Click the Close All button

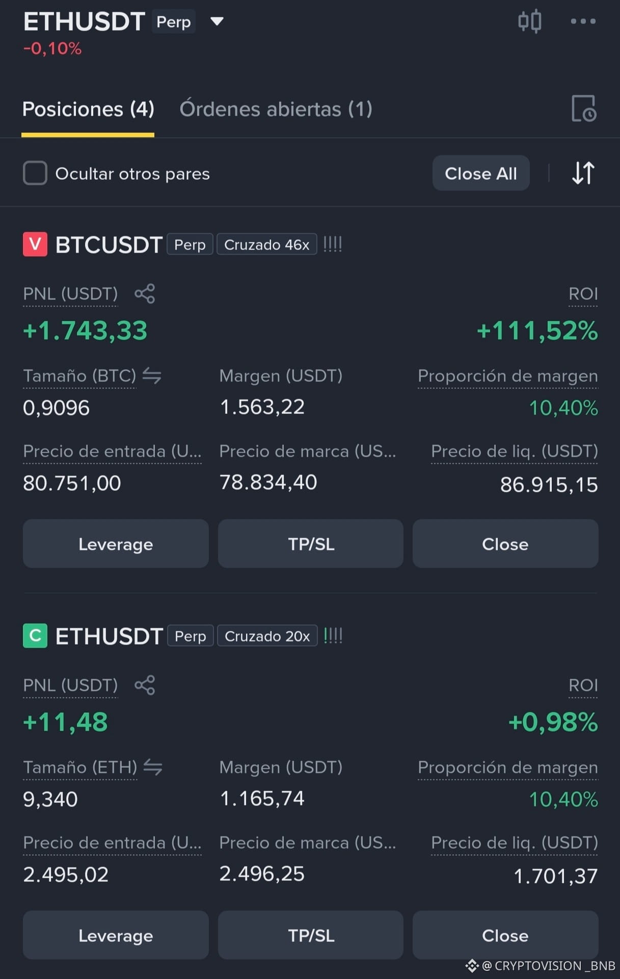481,173
